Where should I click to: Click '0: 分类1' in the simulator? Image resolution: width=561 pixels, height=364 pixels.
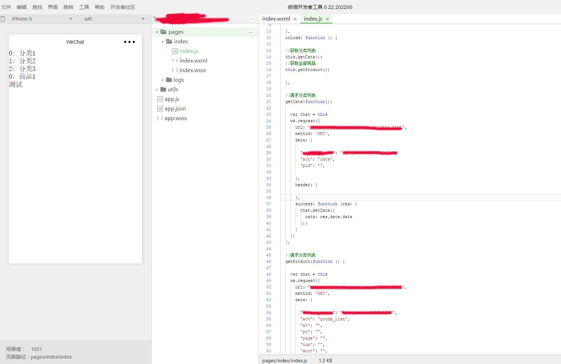coord(22,53)
